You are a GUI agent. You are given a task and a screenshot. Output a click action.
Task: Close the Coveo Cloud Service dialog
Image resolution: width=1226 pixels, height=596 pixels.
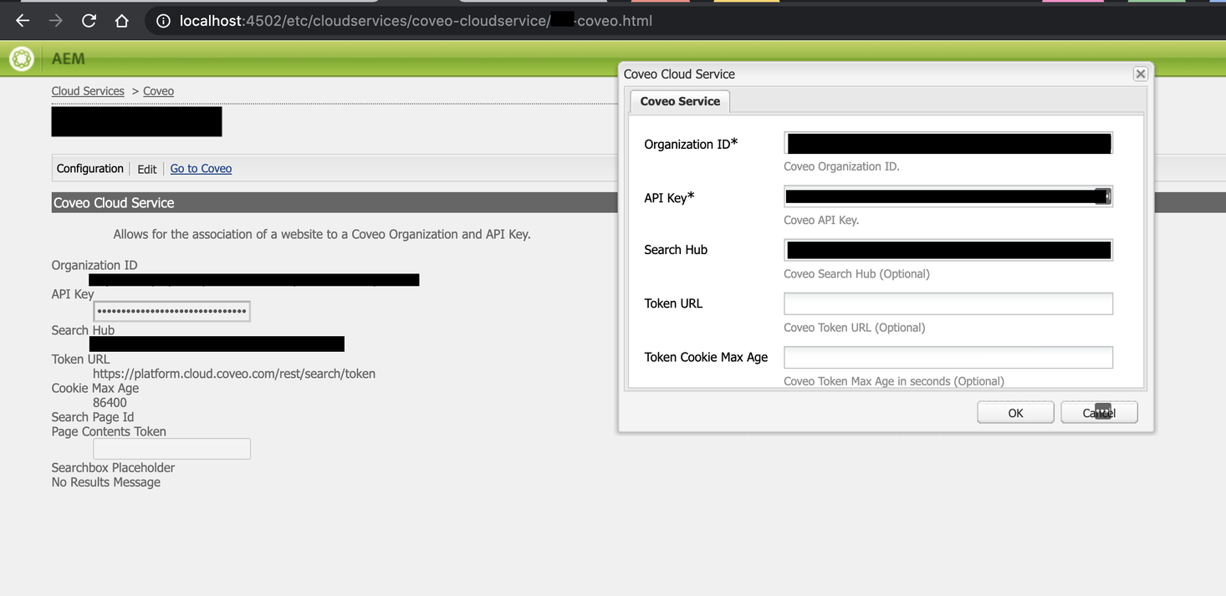1140,74
